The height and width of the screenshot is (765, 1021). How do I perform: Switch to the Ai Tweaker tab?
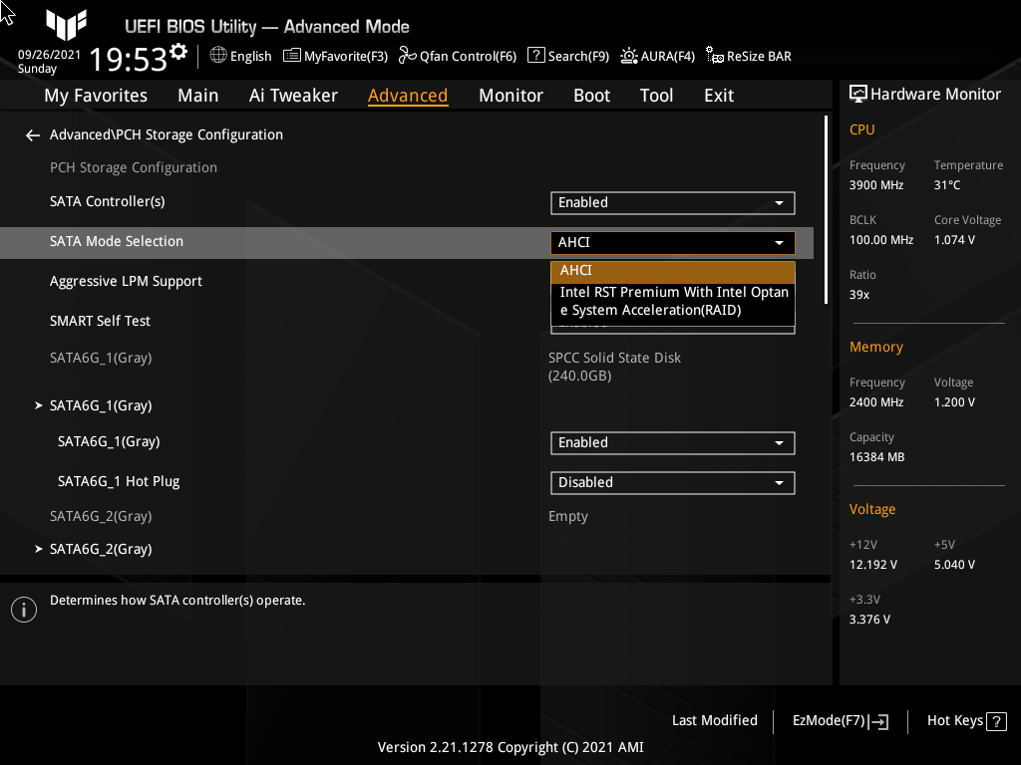pyautogui.click(x=293, y=95)
